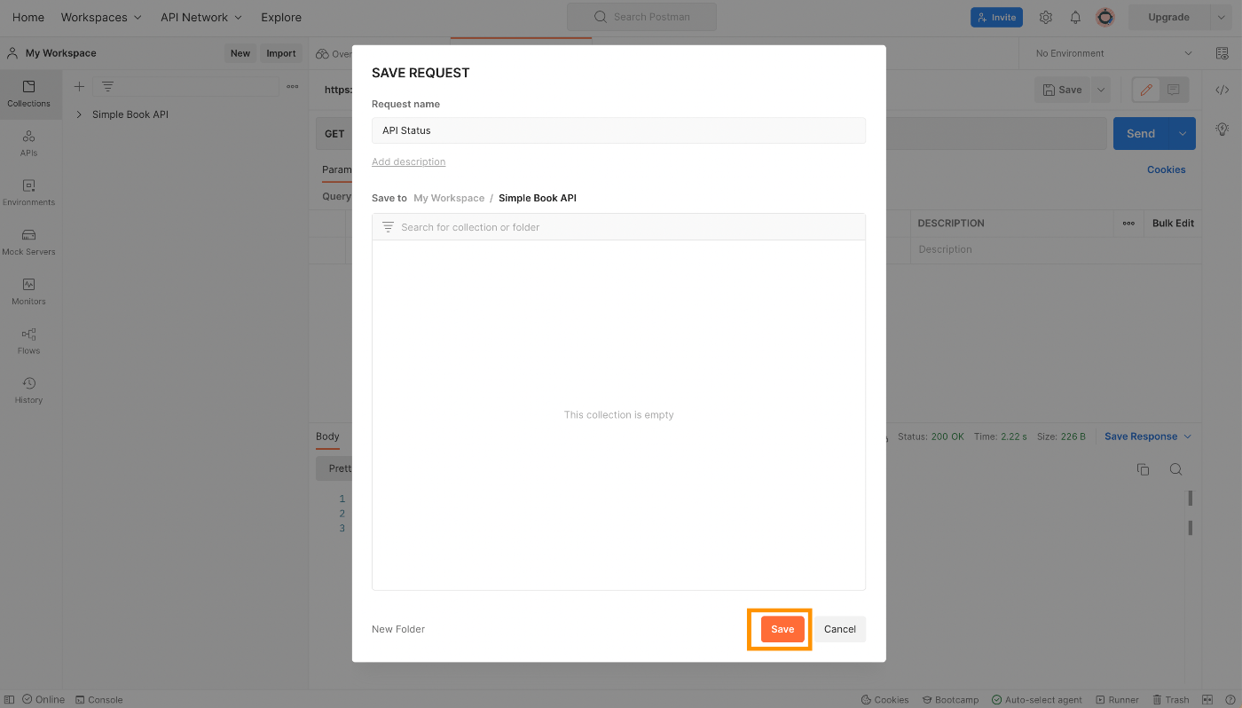This screenshot has height=708, width=1242.
Task: Open Runner from the status bar
Action: [1118, 699]
